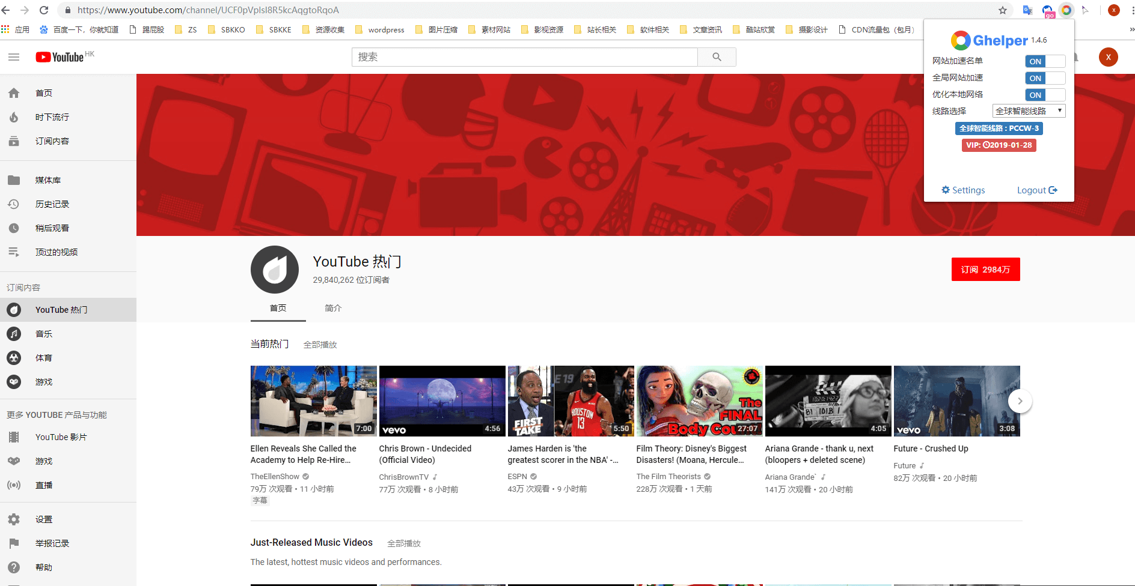Open the 图片压缩 bookmark folder
This screenshot has height=586, width=1135.
[x=437, y=29]
